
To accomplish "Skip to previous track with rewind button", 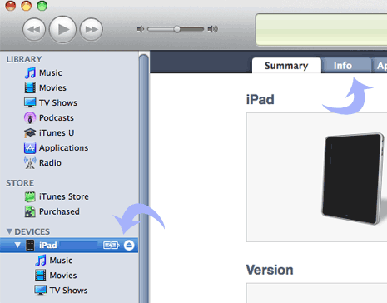I will pos(34,29).
